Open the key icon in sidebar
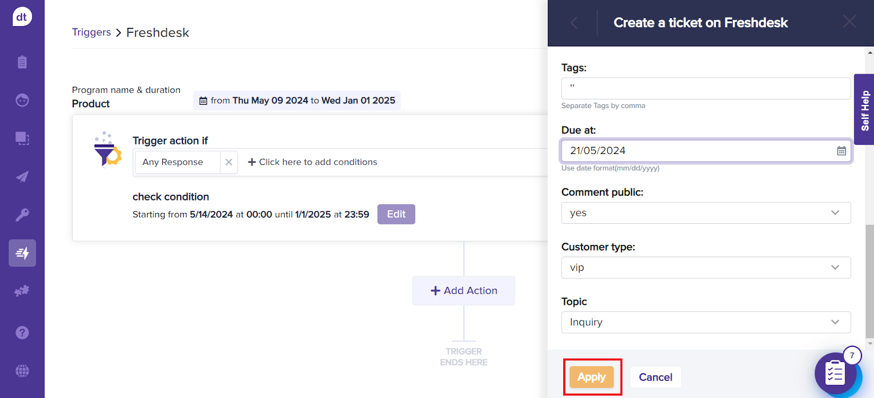Viewport: 874px width, 398px height. pyautogui.click(x=22, y=215)
